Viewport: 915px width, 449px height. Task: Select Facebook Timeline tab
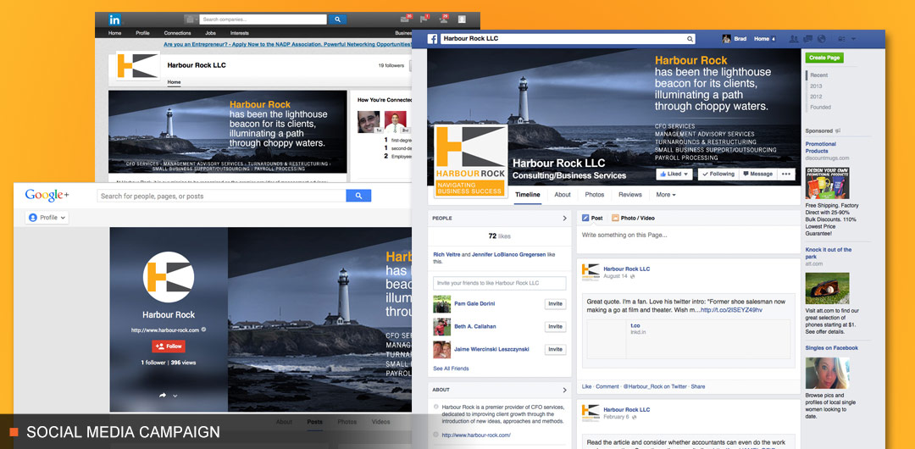click(x=528, y=195)
